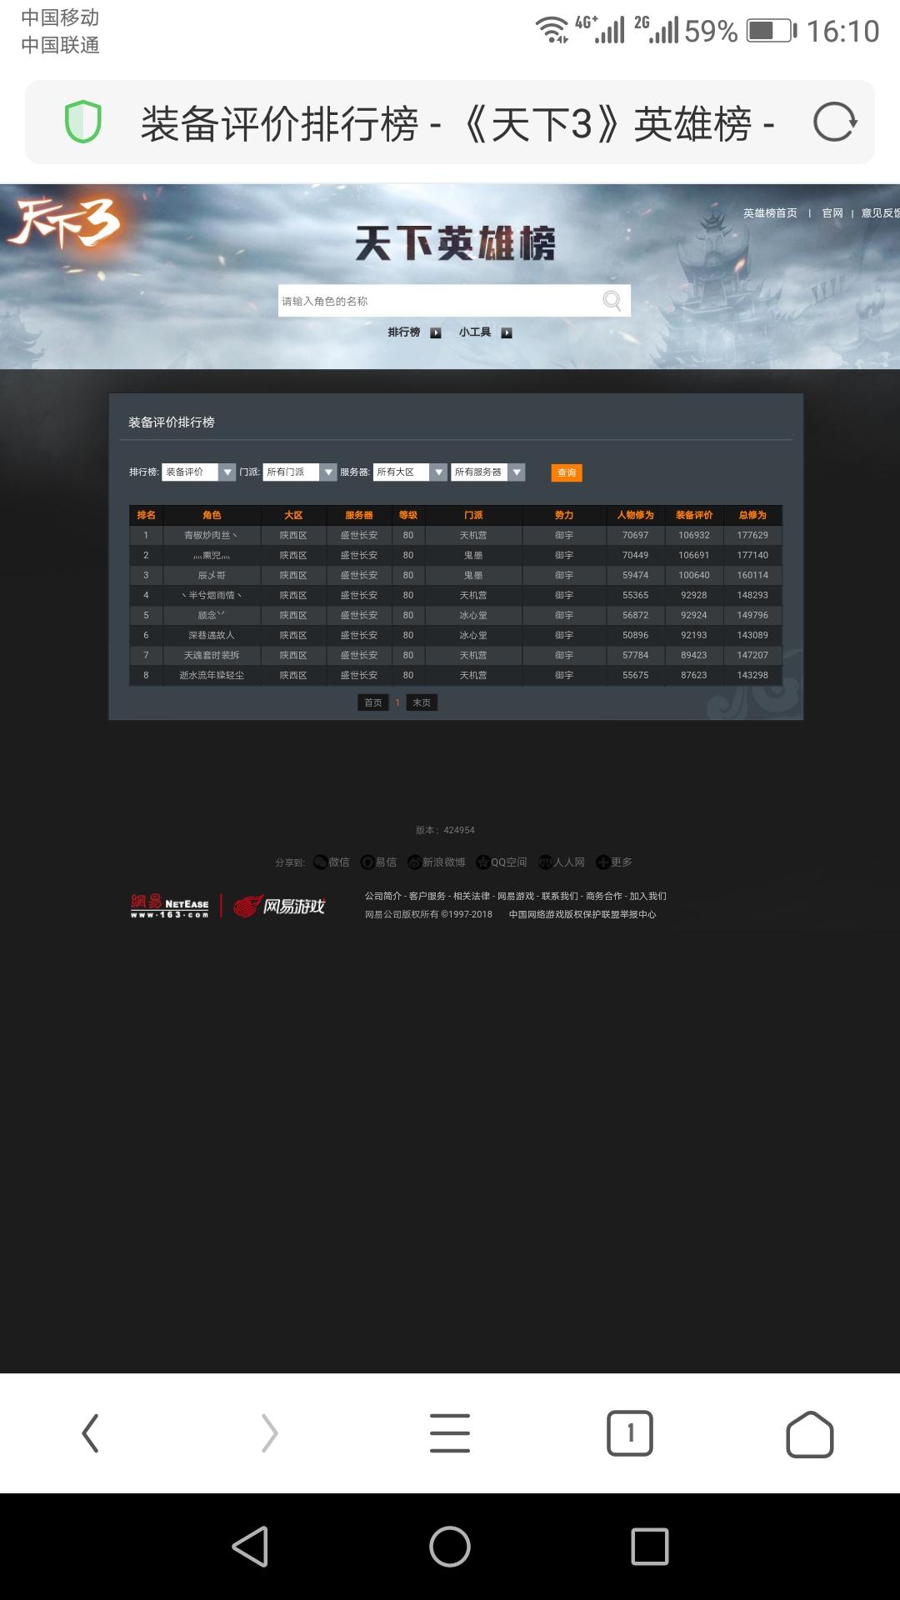Screen dimensions: 900x1600
Task: Click the 人物修为 column header
Action: [635, 515]
